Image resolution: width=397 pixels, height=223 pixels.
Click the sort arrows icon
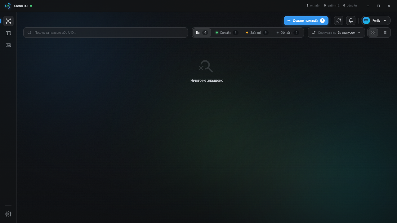314,33
